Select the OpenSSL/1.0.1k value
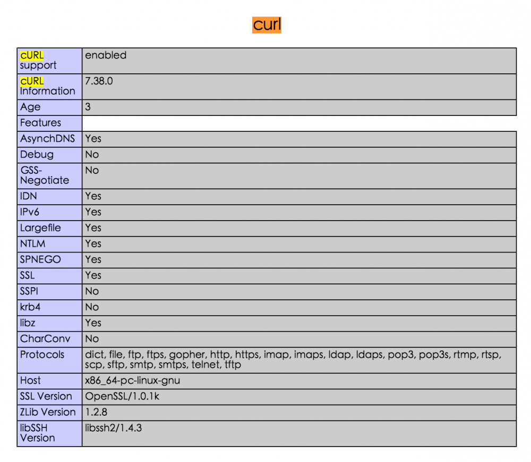The width and height of the screenshot is (531, 462). [x=122, y=397]
